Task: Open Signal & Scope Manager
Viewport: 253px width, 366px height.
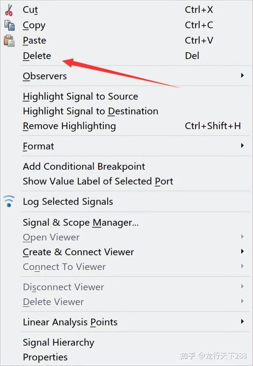Action: click(x=81, y=222)
